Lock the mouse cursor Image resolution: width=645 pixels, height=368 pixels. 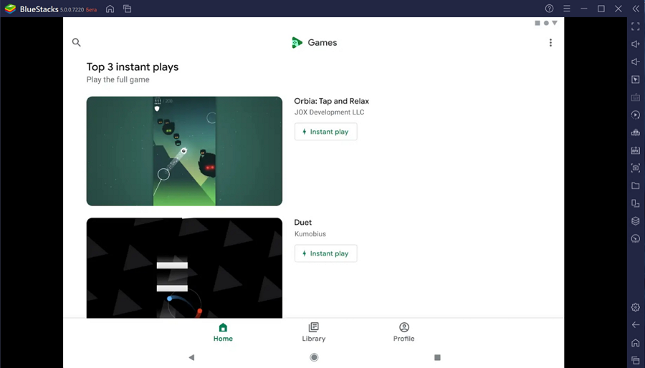[636, 79]
